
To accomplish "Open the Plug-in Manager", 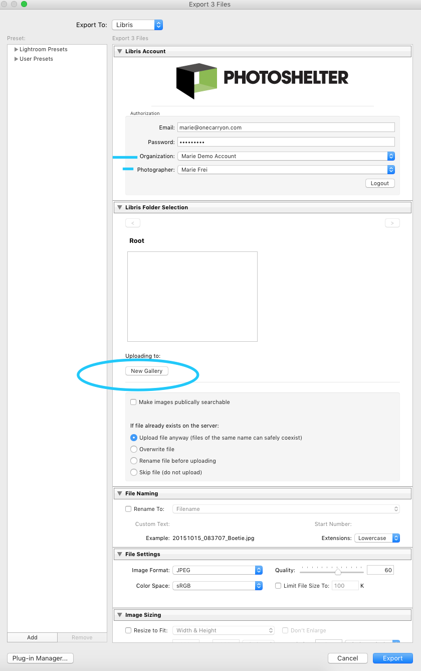I will [x=40, y=658].
